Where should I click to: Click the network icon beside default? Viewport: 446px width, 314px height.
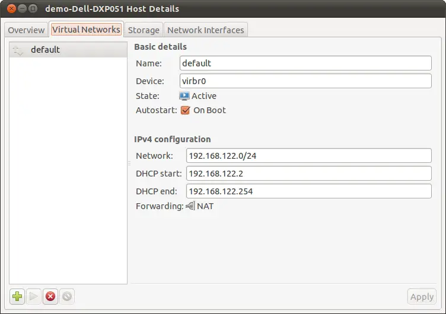click(18, 50)
